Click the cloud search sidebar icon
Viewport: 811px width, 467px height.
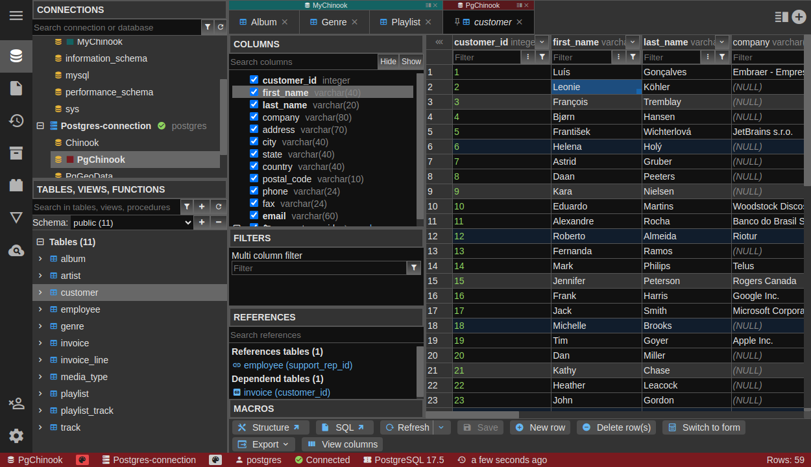tap(16, 250)
